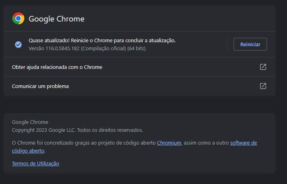Restart Chrome with the Reiniciar button
This screenshot has width=287, height=184.
point(250,44)
